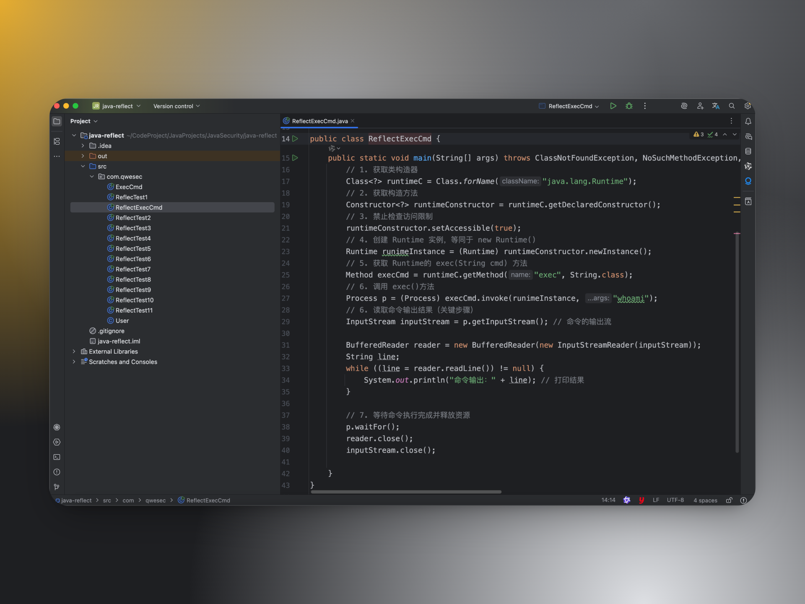
Task: Click the Debug bug icon
Action: 629,106
